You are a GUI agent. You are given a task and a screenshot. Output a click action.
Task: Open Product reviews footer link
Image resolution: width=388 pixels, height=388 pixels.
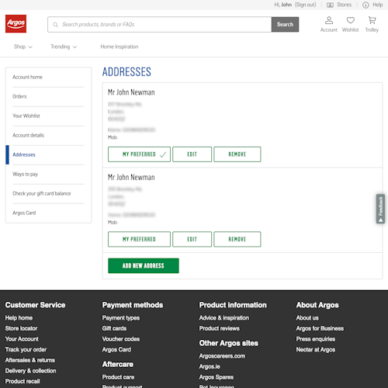tap(220, 328)
